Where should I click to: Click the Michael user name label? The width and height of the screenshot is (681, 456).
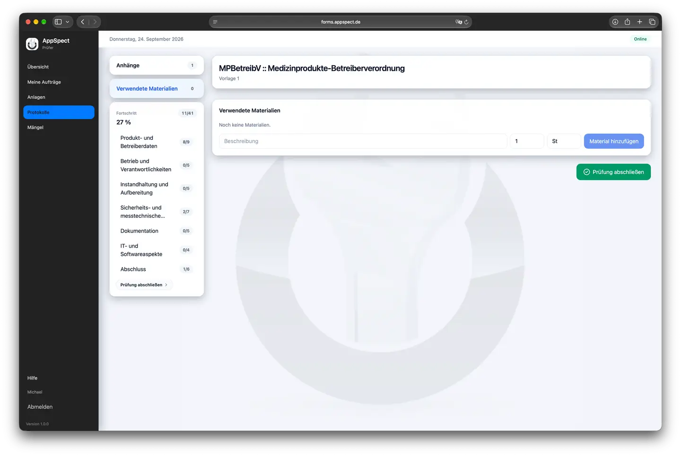pos(35,392)
